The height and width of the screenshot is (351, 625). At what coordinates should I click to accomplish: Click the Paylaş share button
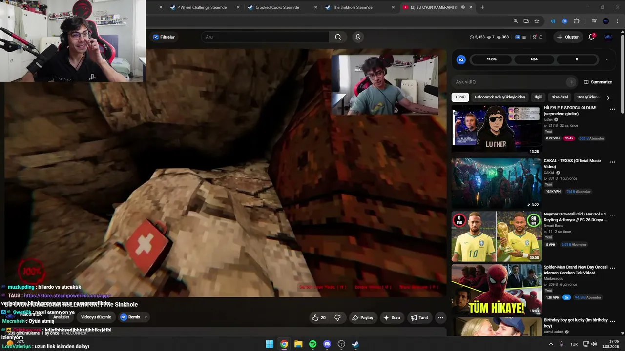click(362, 317)
